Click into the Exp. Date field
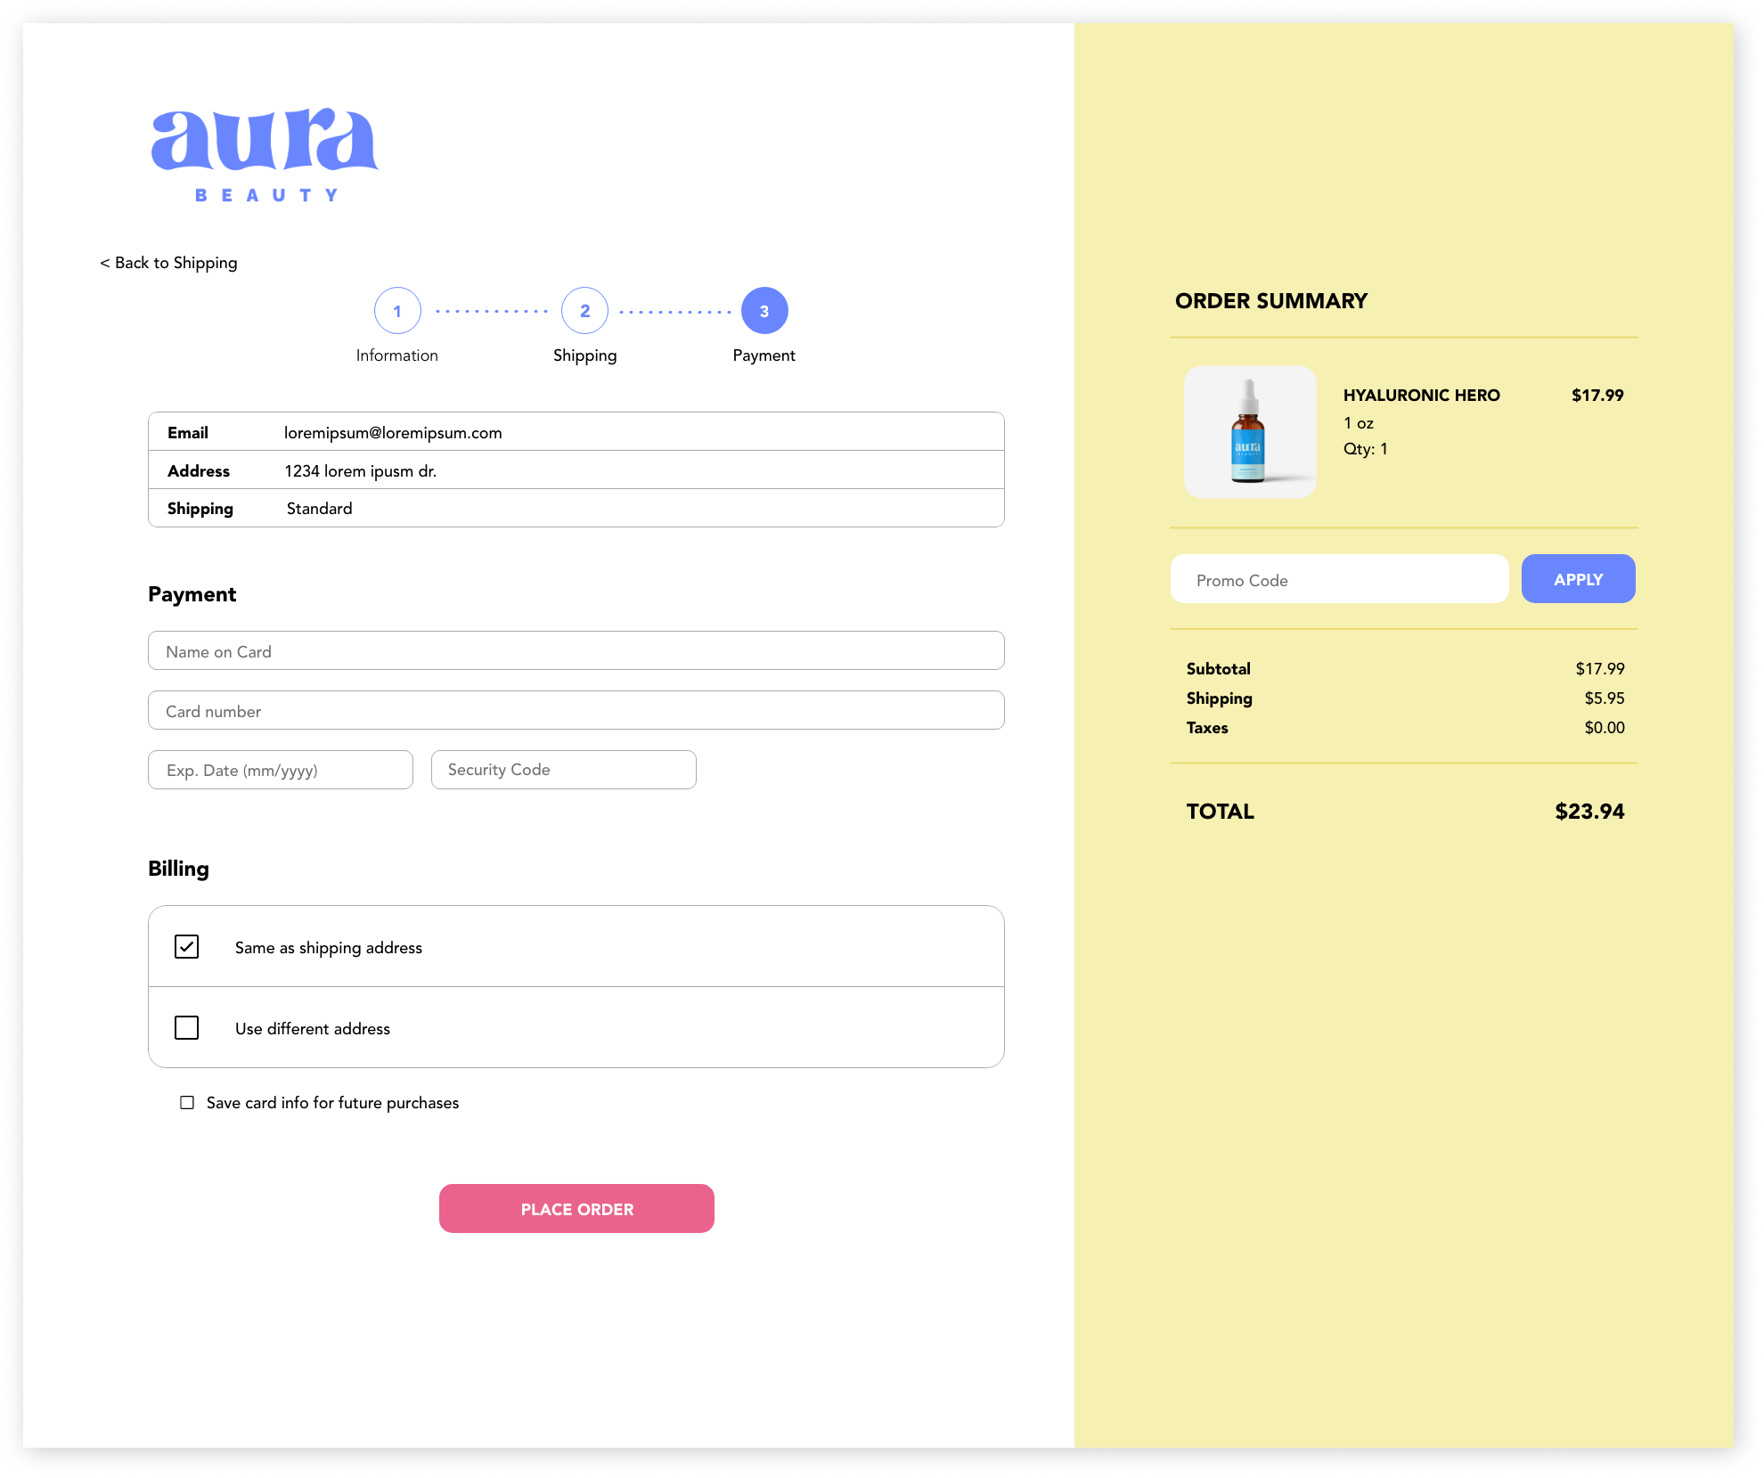Screen dimensions: 1764x1478 tap(281, 770)
